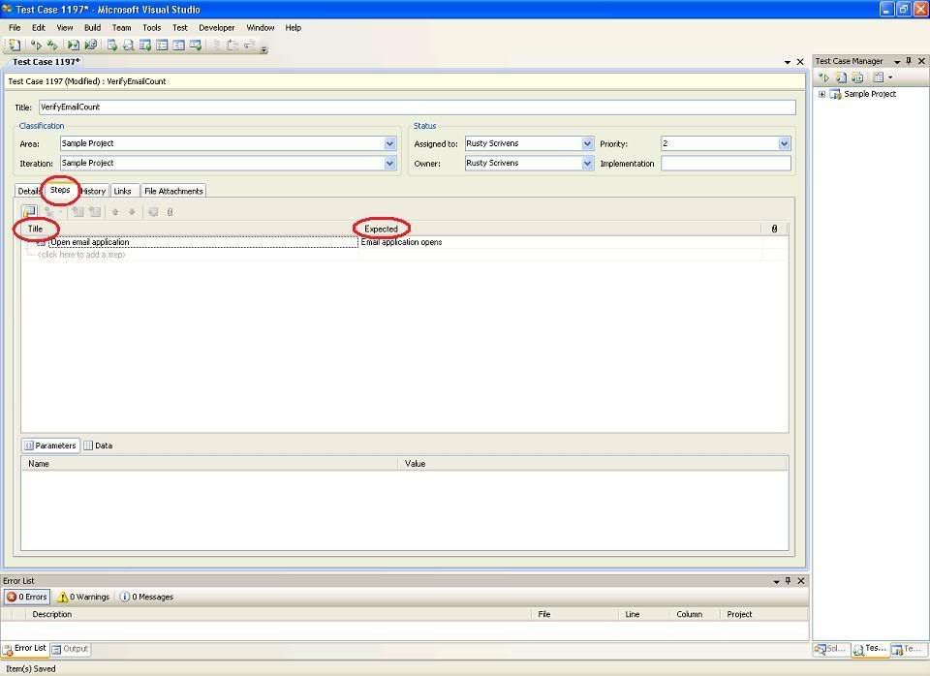
Task: Open the active document list dropdown arrow
Action: pyautogui.click(x=787, y=62)
